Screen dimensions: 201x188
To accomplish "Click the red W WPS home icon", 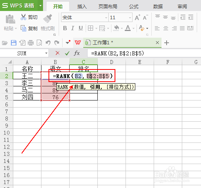I will click(78, 43).
